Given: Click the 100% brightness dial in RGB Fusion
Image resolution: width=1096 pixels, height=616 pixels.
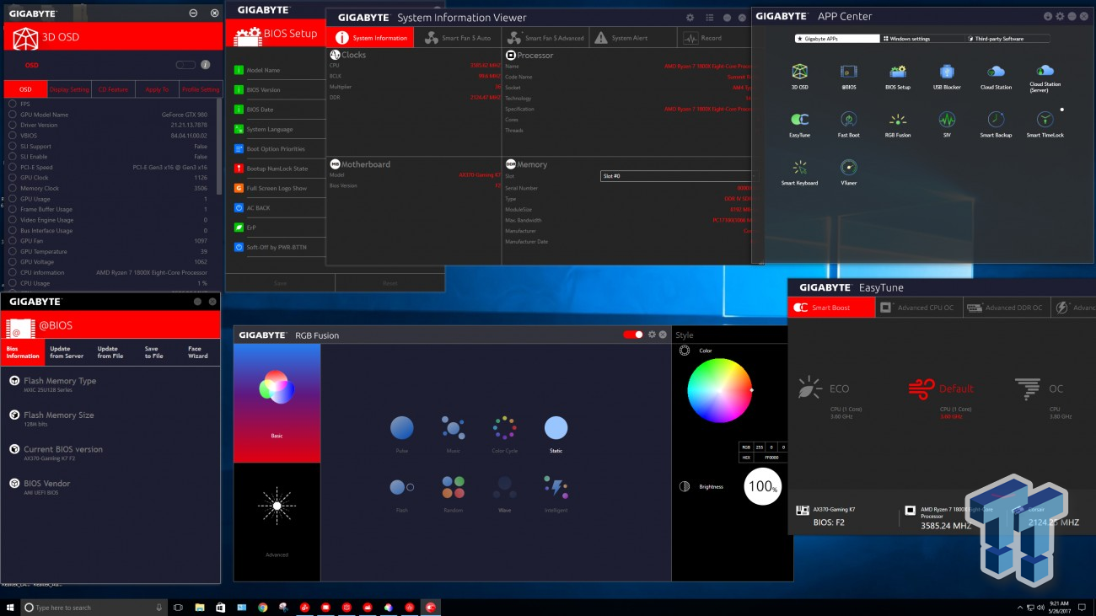Looking at the screenshot, I should 763,486.
